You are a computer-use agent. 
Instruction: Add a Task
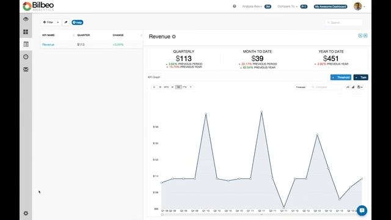tap(360, 78)
